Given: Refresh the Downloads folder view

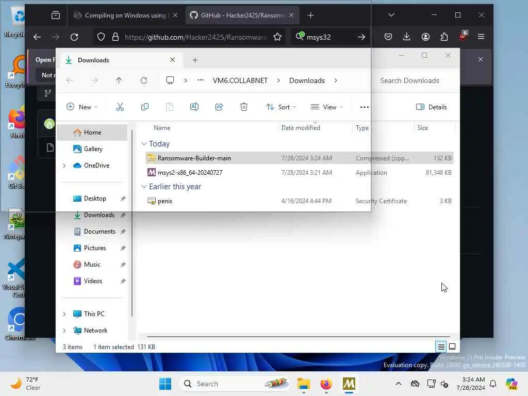Looking at the screenshot, I should pos(144,80).
